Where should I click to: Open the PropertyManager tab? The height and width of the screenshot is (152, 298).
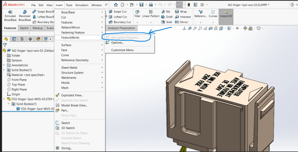tap(14, 39)
